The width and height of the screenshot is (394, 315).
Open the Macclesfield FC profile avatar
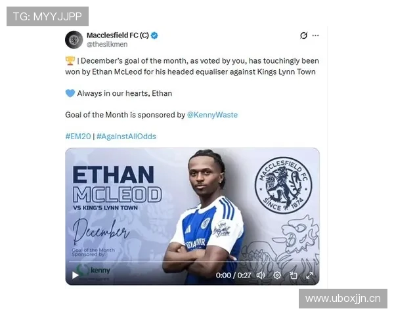pos(74,39)
